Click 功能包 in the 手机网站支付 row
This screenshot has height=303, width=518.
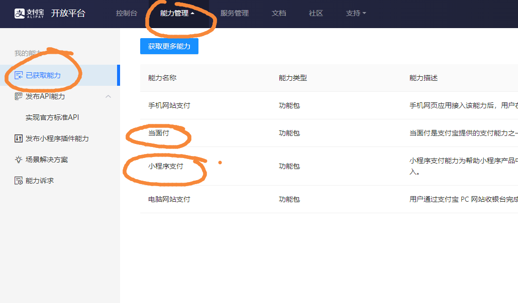click(289, 105)
